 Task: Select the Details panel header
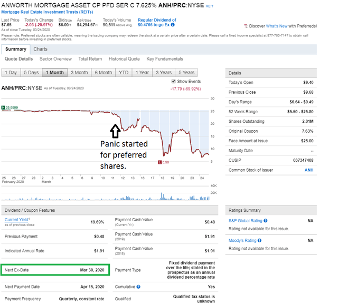(x=271, y=73)
